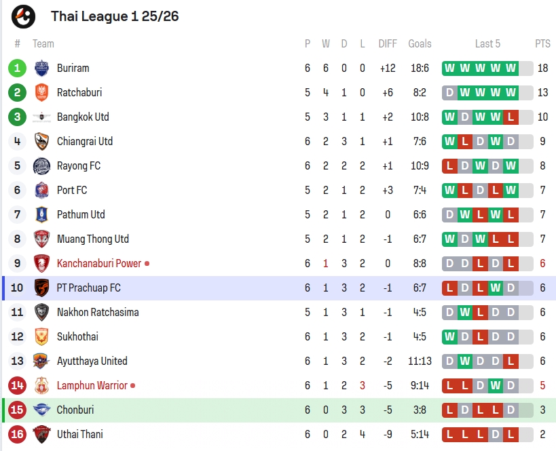Select the Chiangrai Utd beetle crest

coord(41,141)
